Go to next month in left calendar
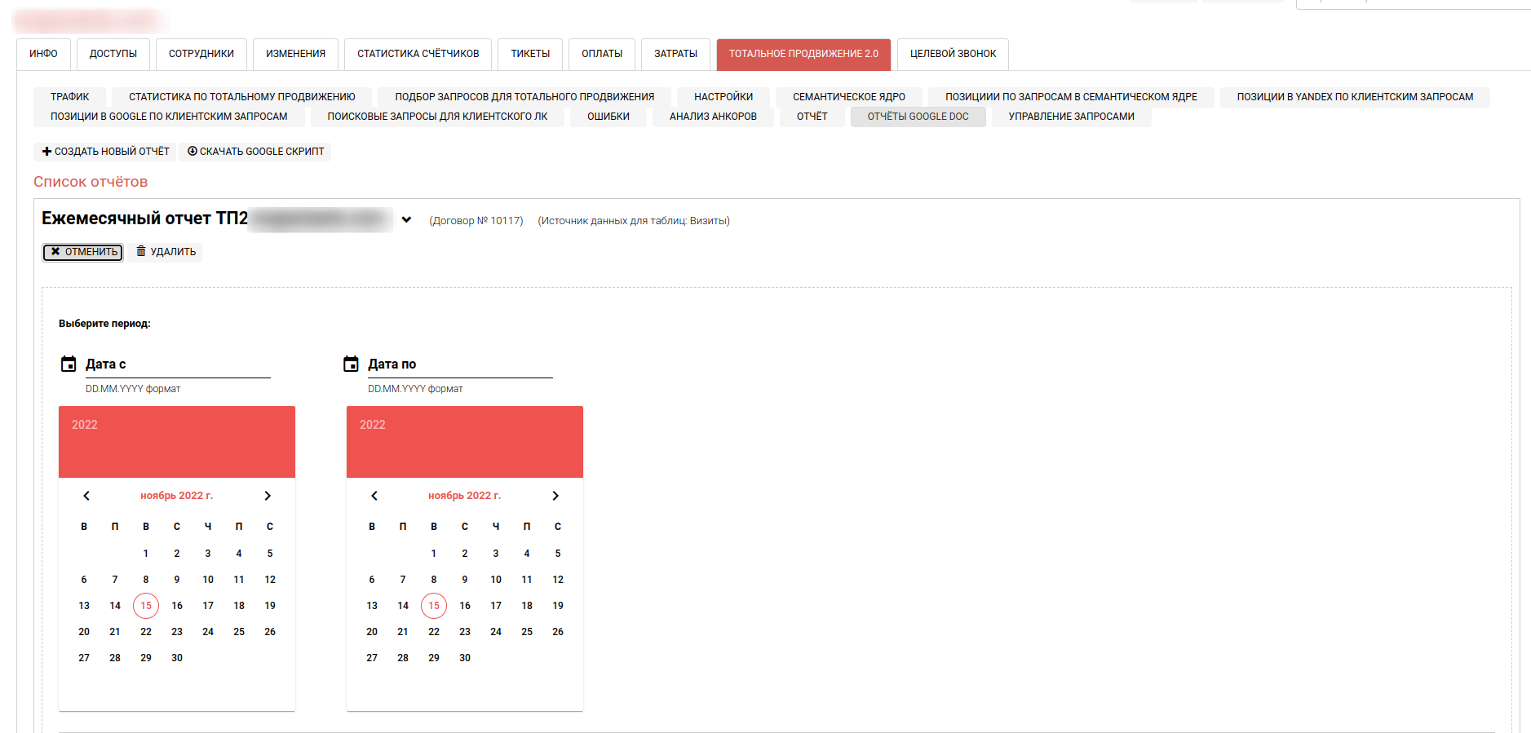Image resolution: width=1531 pixels, height=733 pixels. coord(268,496)
